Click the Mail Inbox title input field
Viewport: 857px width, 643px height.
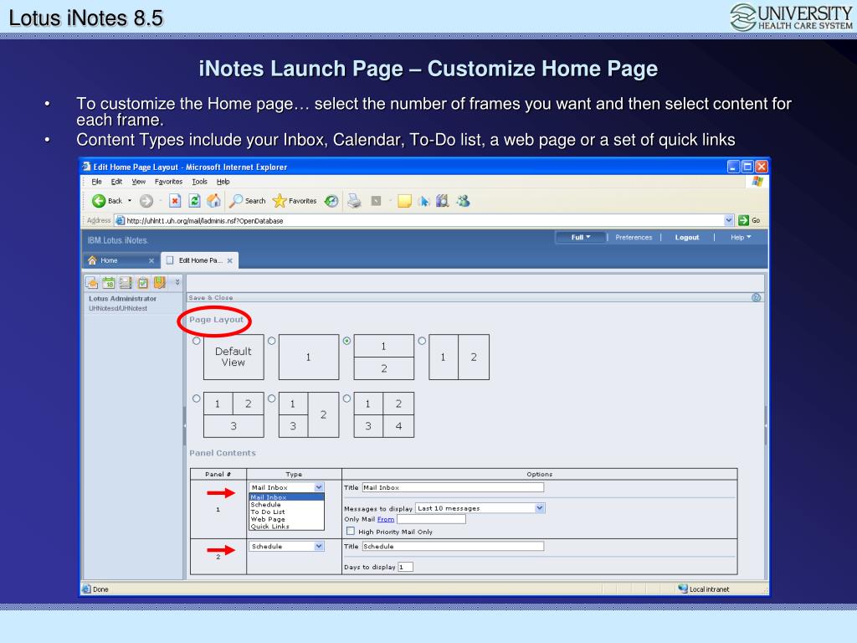pos(453,487)
